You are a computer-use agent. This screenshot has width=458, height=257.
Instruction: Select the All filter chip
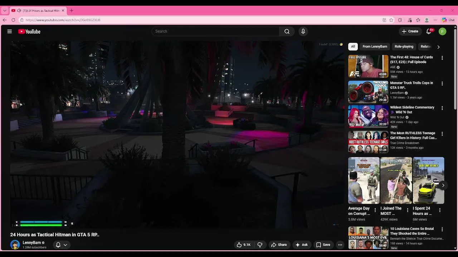(x=353, y=46)
